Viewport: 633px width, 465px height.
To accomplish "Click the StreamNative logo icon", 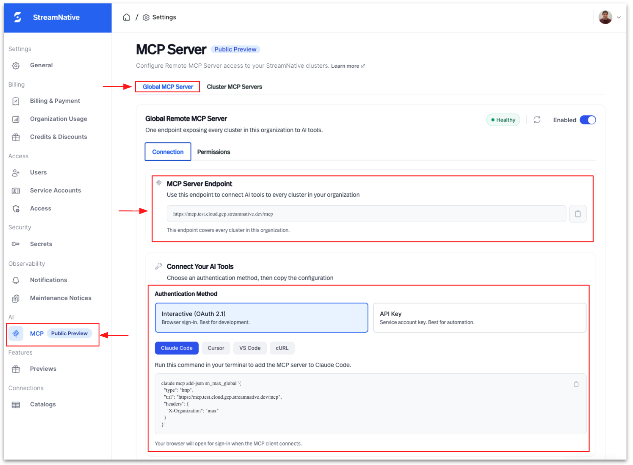I will 18,17.
